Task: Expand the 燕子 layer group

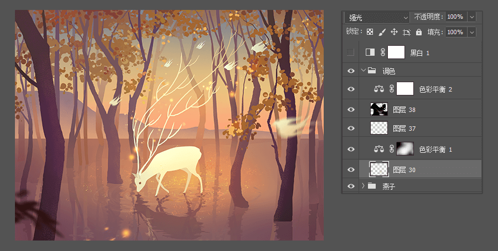Action: (364, 186)
